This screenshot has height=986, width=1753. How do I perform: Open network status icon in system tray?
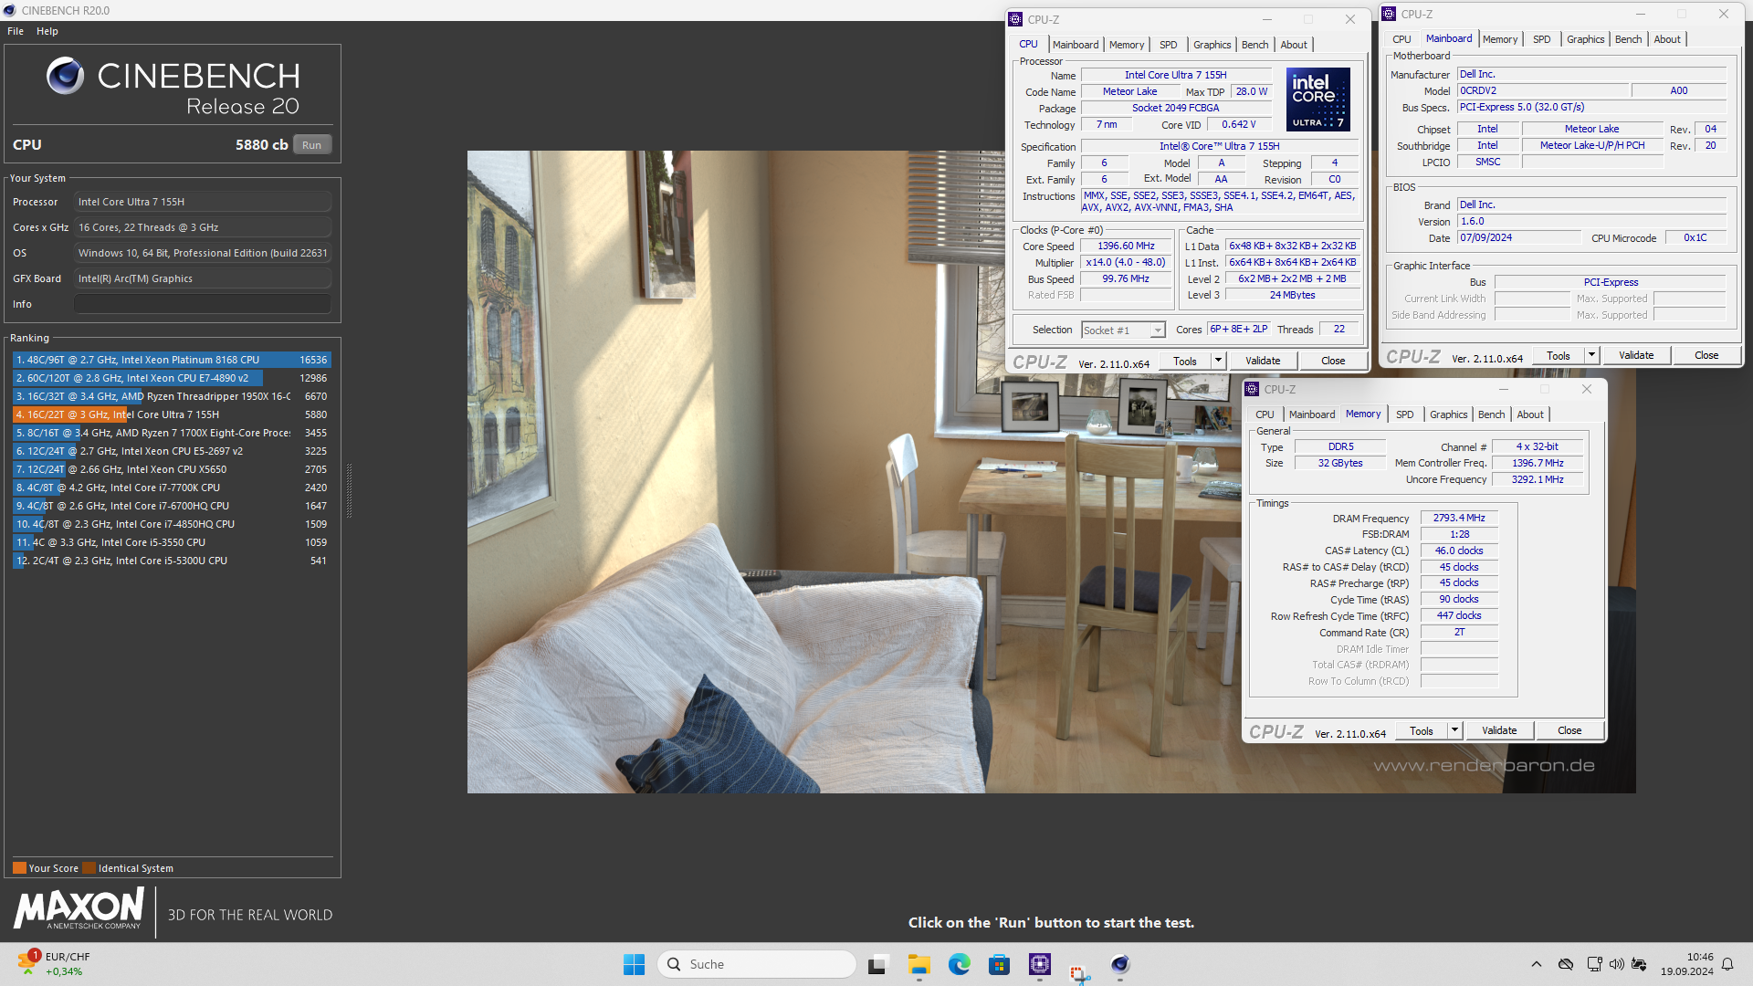(x=1594, y=964)
